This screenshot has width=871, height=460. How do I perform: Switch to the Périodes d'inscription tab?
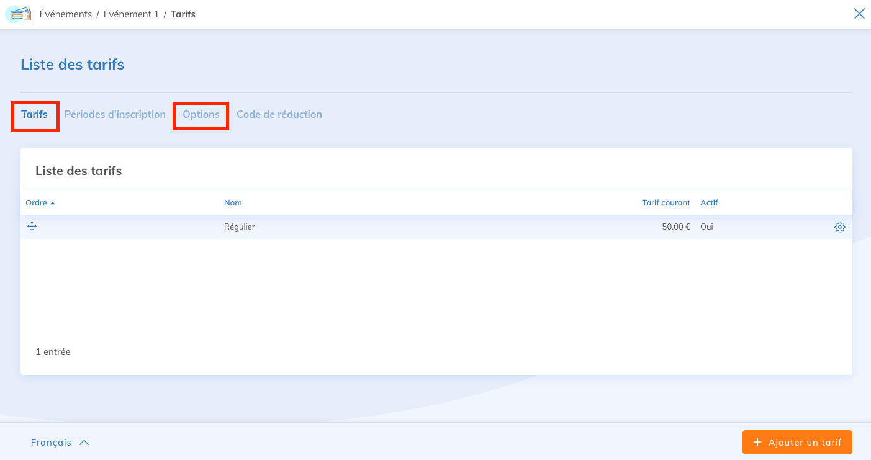click(x=115, y=115)
